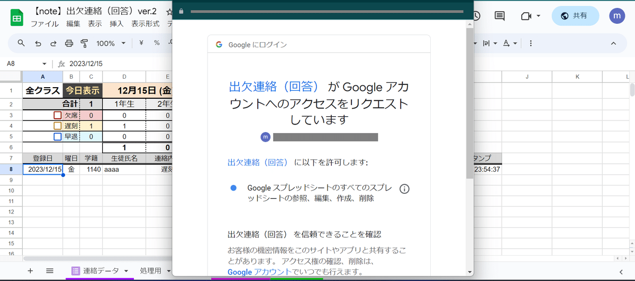Select the 12月15日 date cell

tap(138, 90)
